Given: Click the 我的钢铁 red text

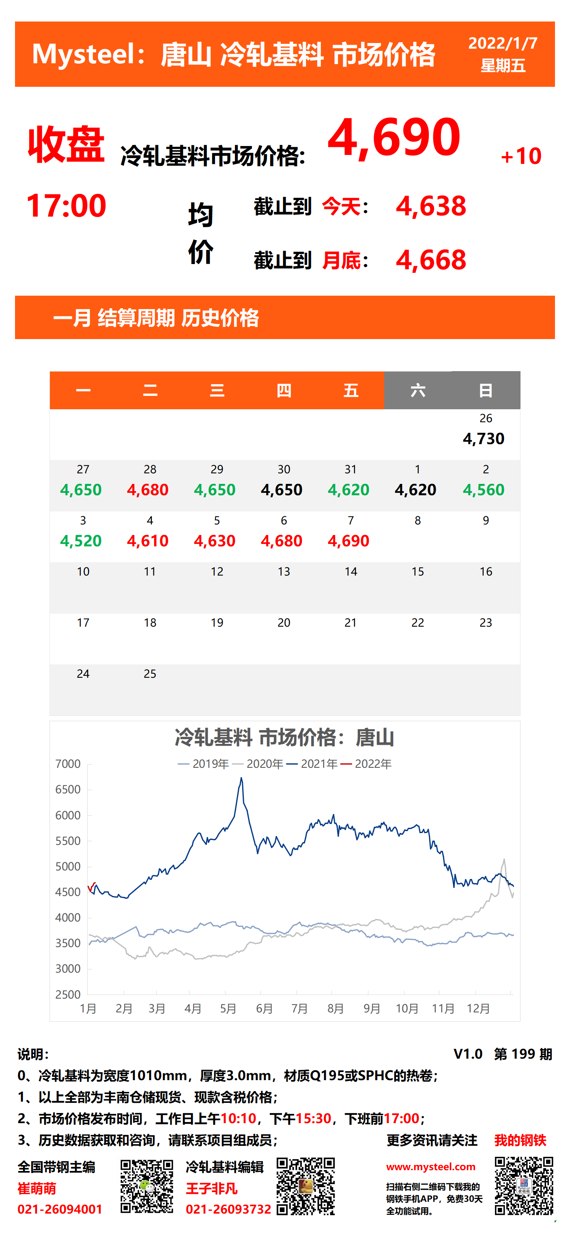Looking at the screenshot, I should point(520,1140).
